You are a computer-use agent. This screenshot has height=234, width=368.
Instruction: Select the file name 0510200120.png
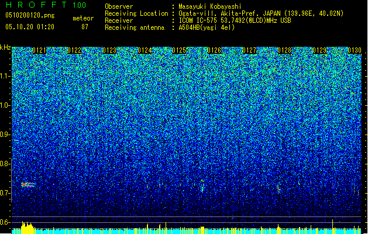(30, 15)
